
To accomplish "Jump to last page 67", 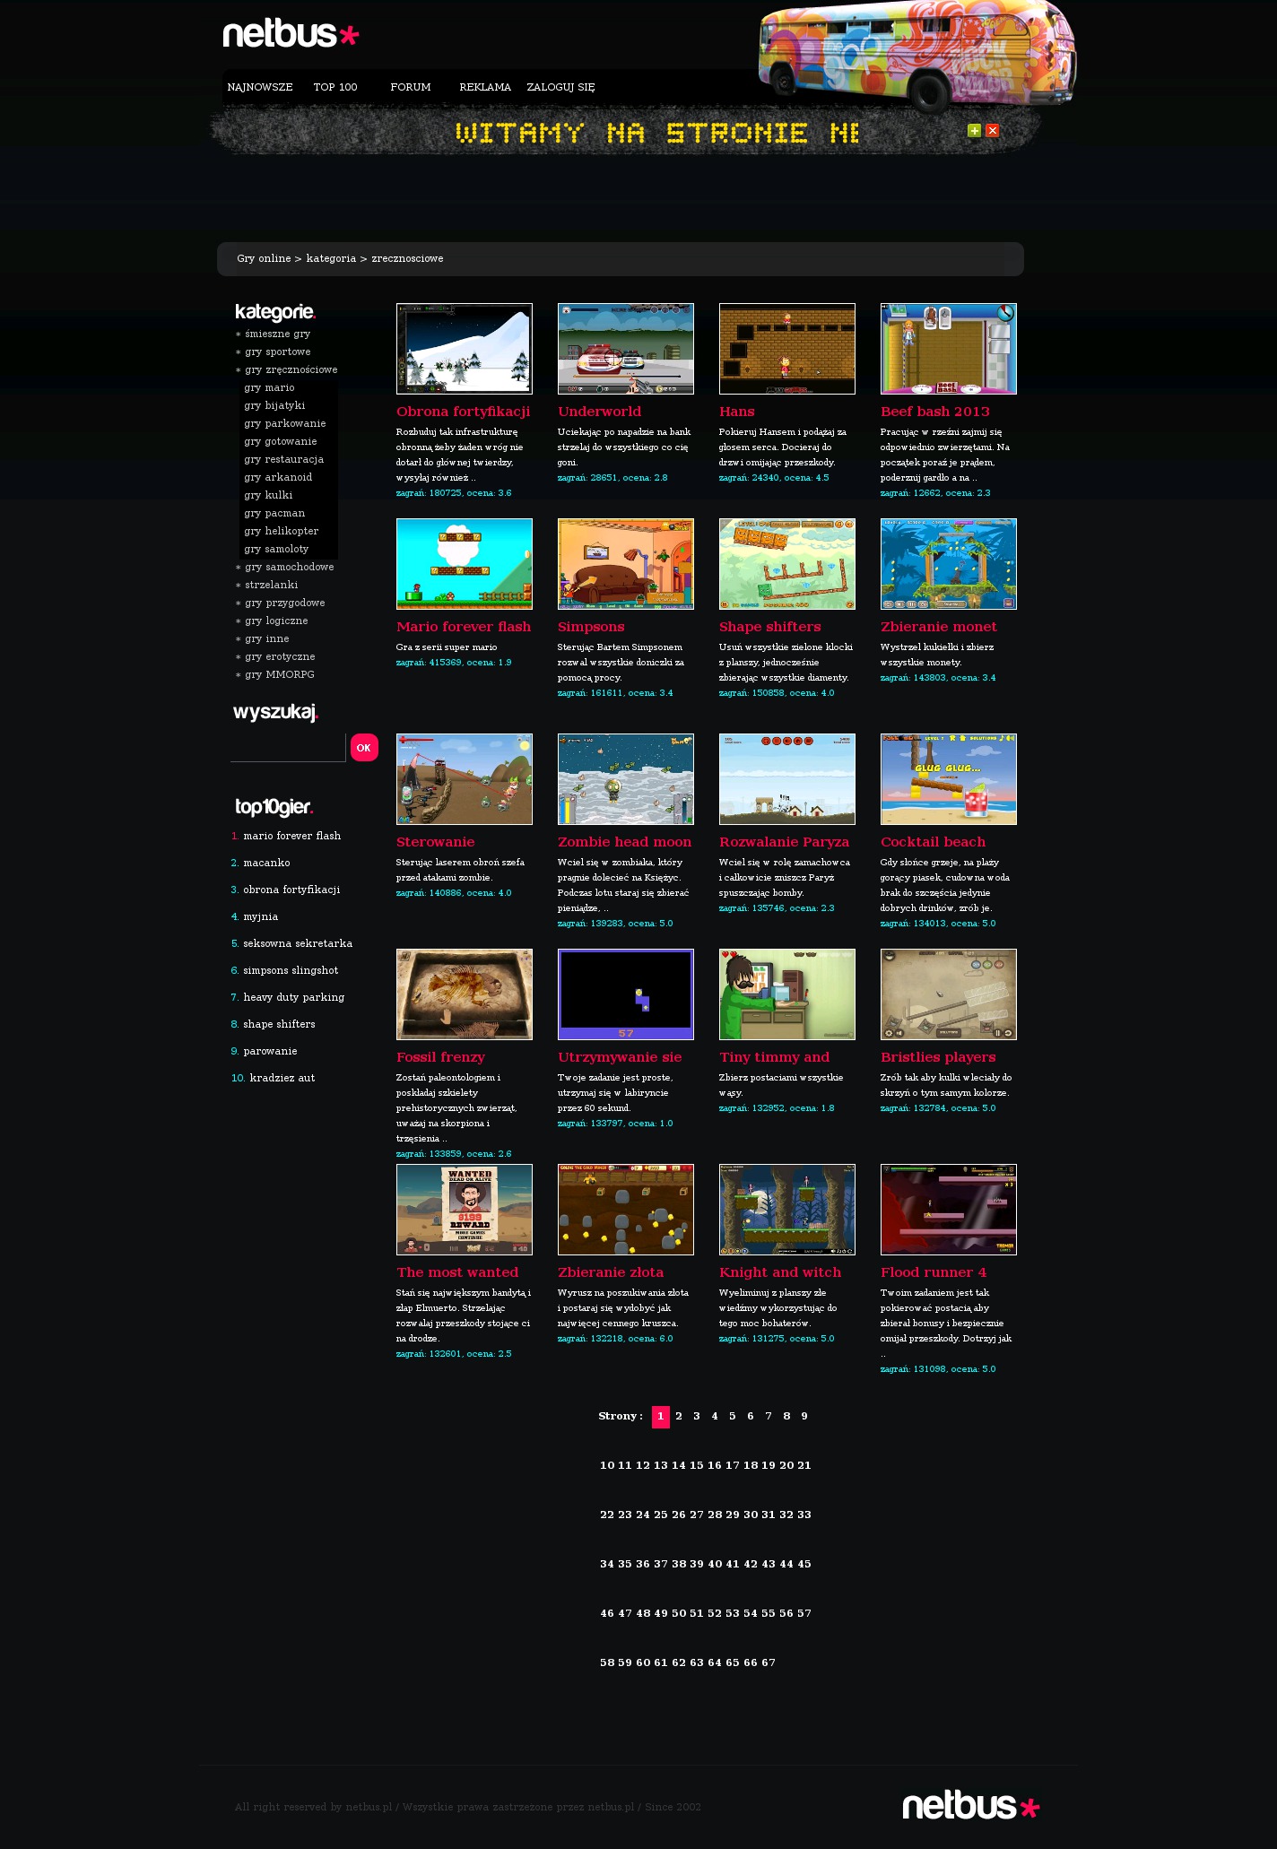I will tap(769, 1662).
